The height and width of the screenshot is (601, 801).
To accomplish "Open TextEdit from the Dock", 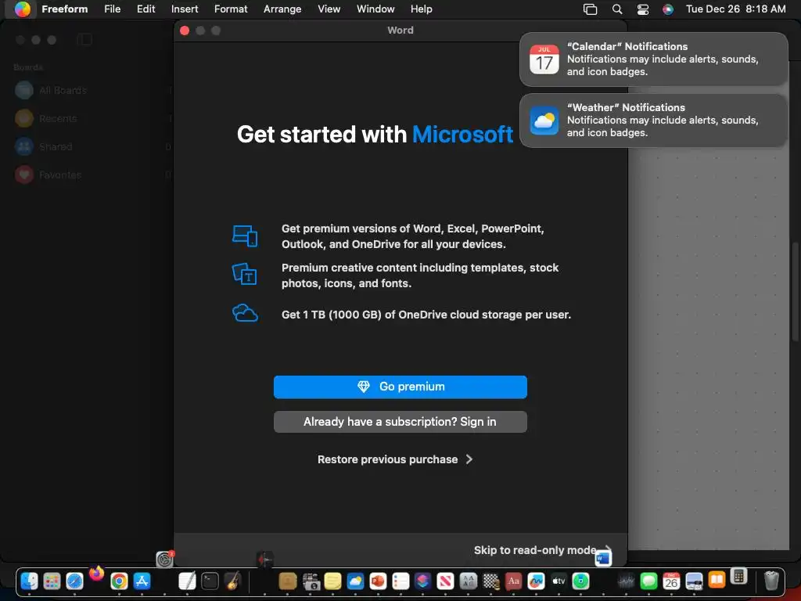I will click(187, 581).
